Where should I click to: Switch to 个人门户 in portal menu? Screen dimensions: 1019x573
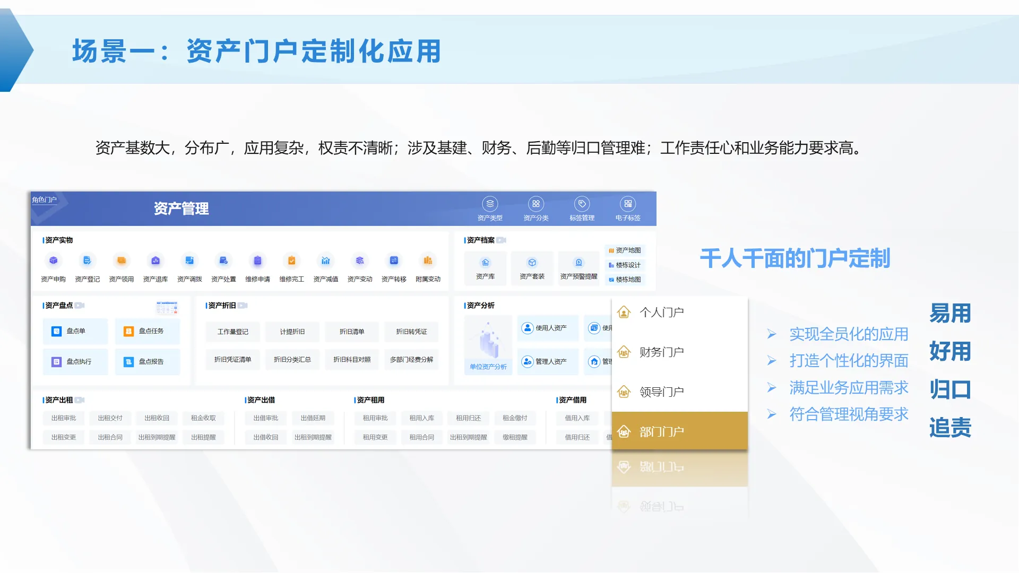click(x=679, y=312)
